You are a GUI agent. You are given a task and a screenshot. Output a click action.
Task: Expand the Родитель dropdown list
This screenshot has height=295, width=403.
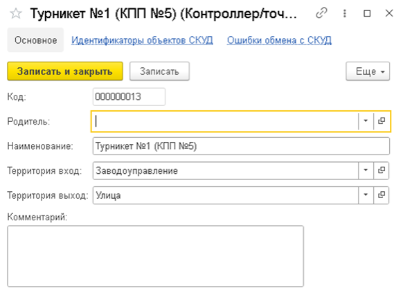tap(366, 121)
